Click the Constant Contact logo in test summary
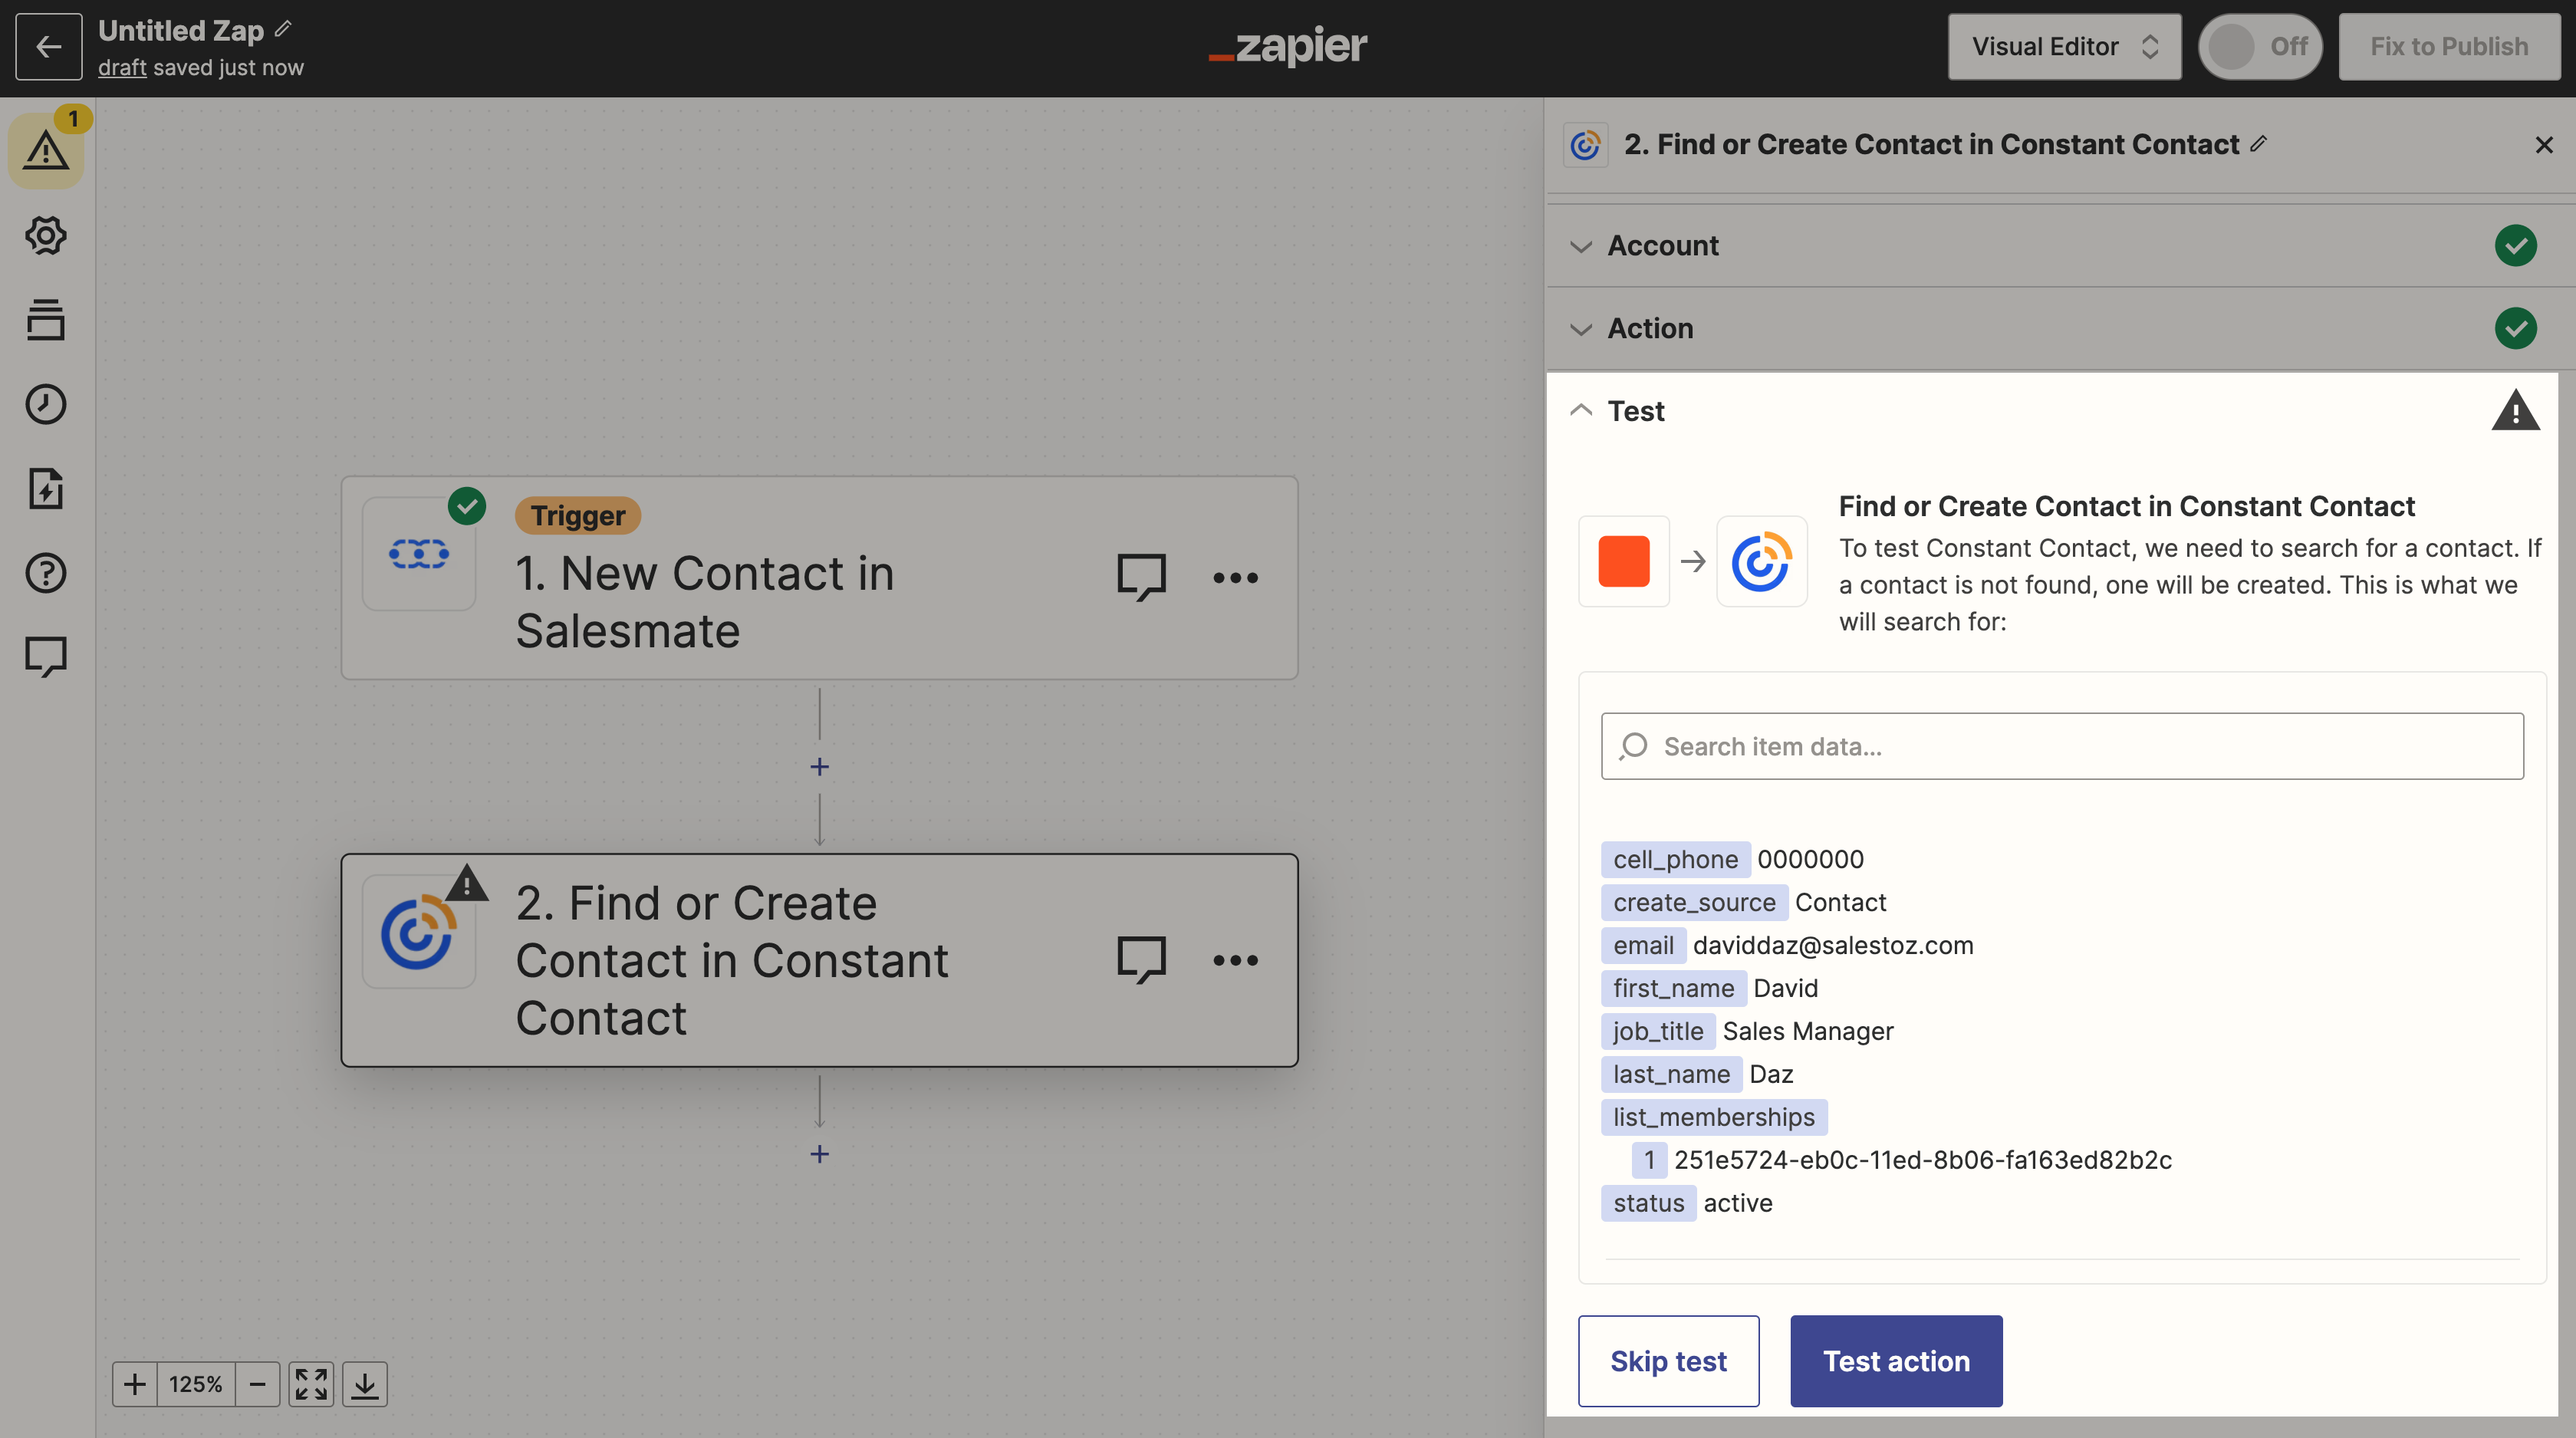Image resolution: width=2576 pixels, height=1438 pixels. 1761,561
